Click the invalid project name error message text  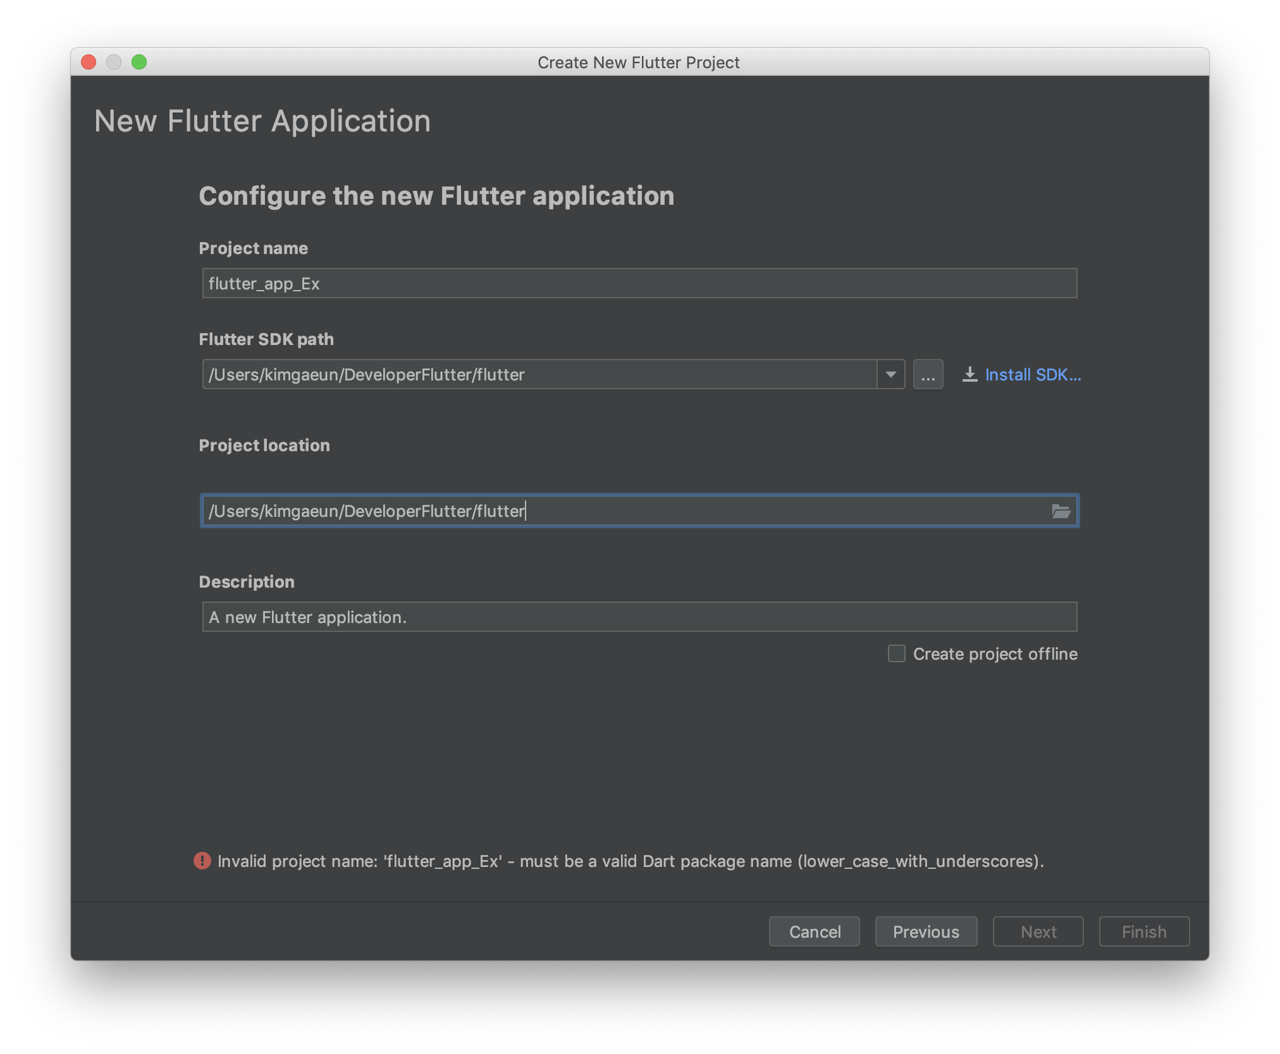coord(631,861)
